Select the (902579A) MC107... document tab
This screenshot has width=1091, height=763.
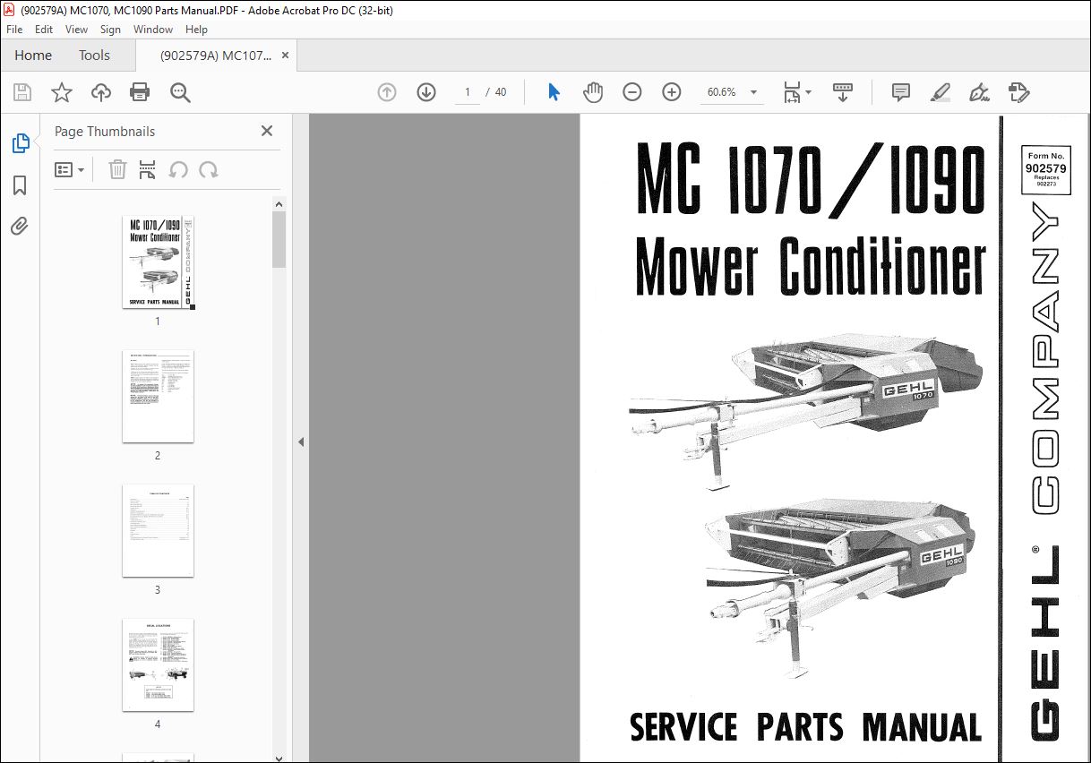(x=216, y=56)
